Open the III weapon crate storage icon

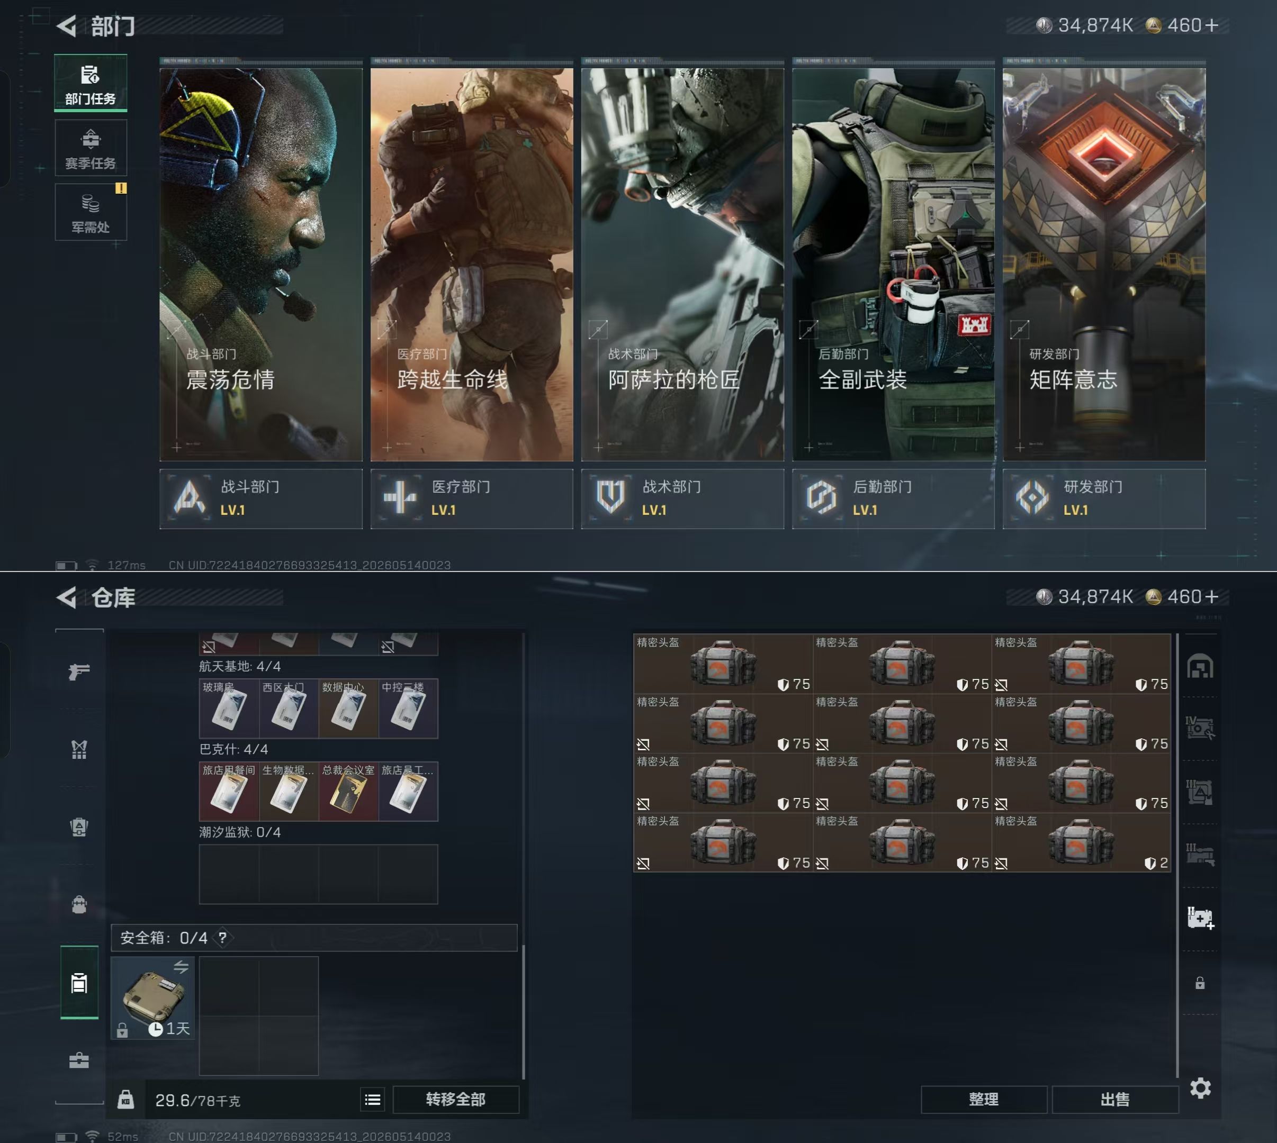(1200, 855)
